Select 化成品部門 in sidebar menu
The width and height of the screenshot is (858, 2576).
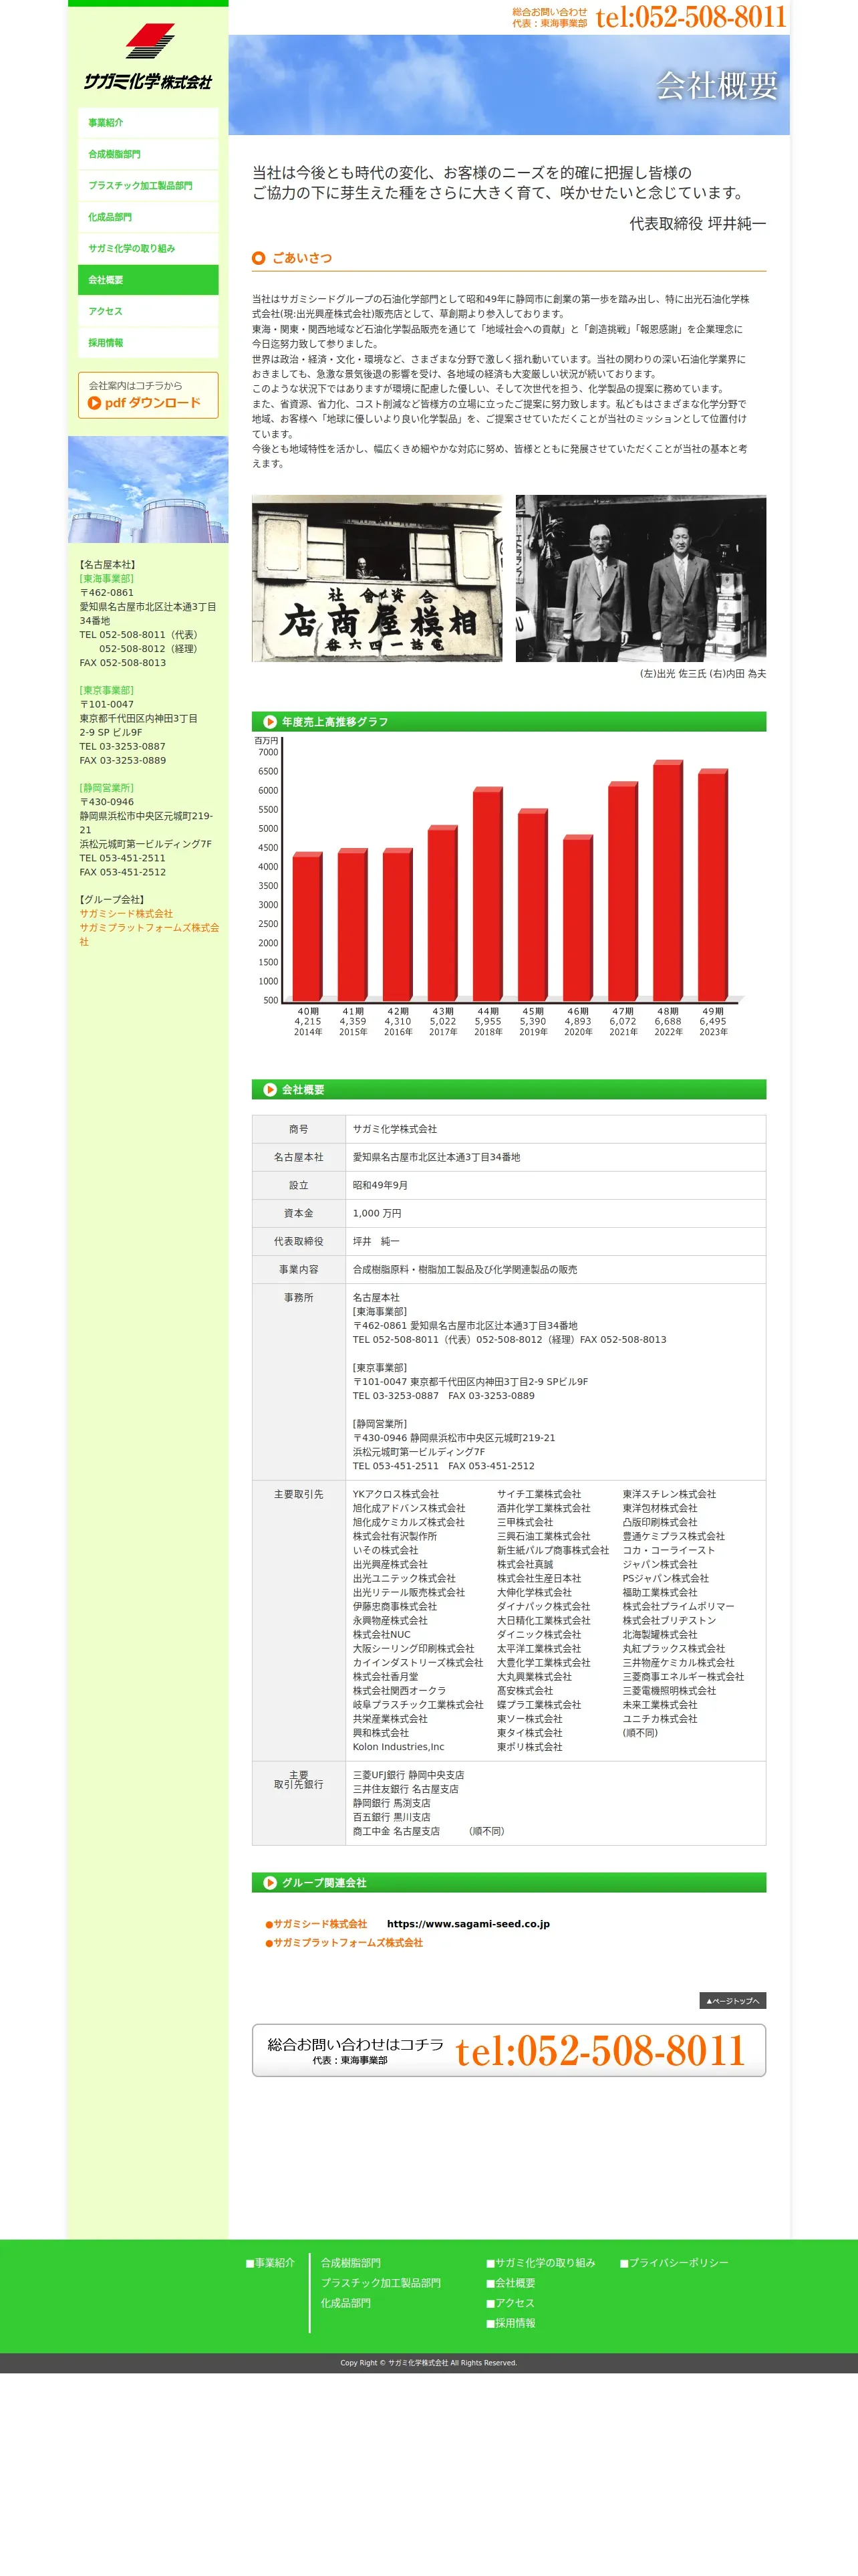[148, 217]
